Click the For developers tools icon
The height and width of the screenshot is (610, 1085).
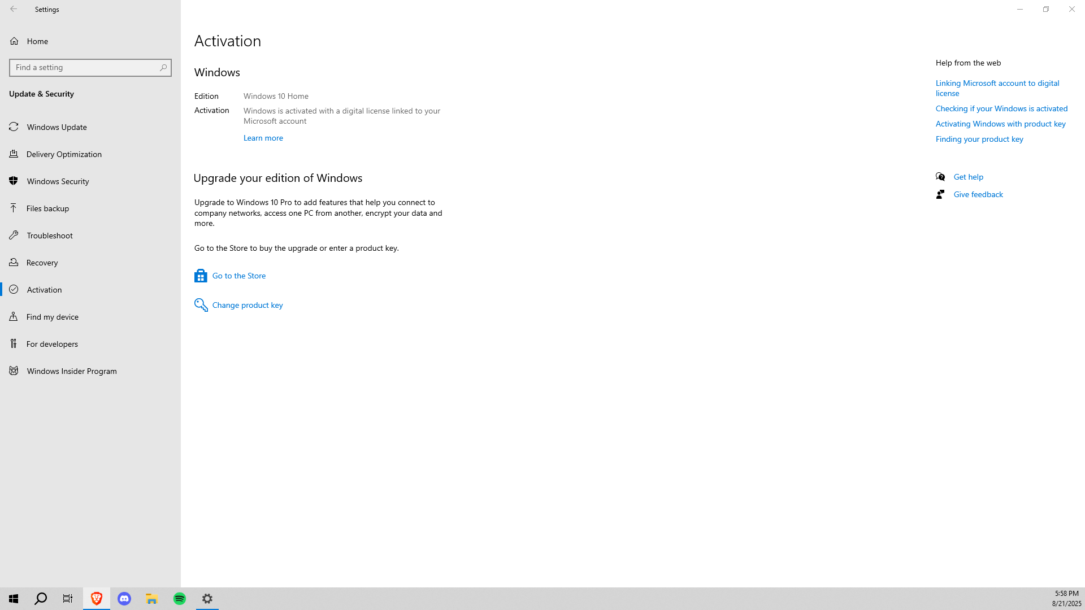[14, 343]
